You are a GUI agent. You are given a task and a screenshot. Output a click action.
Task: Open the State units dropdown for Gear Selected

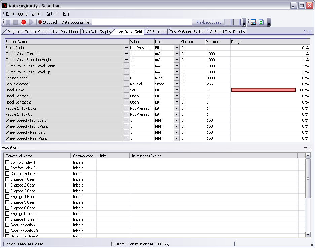177,84
